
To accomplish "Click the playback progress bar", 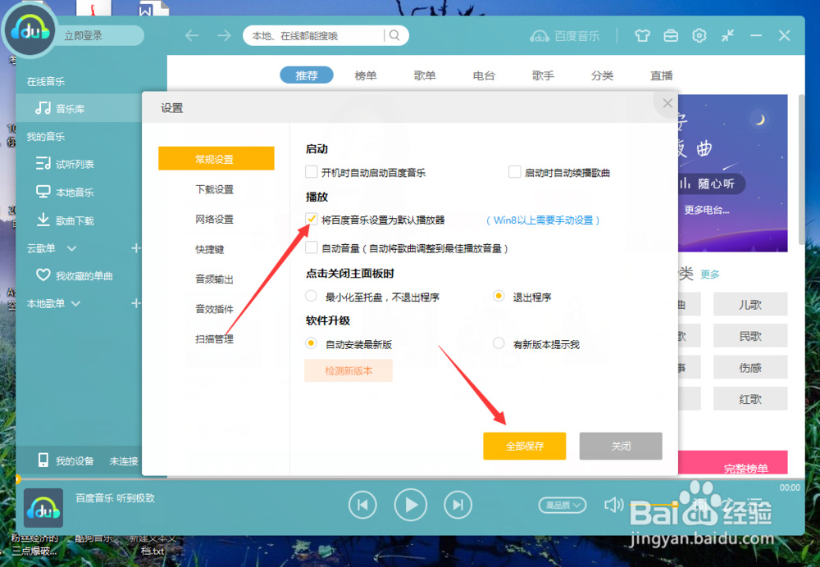I will click(x=411, y=479).
